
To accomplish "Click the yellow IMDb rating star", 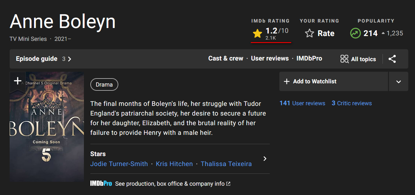I will pos(257,33).
